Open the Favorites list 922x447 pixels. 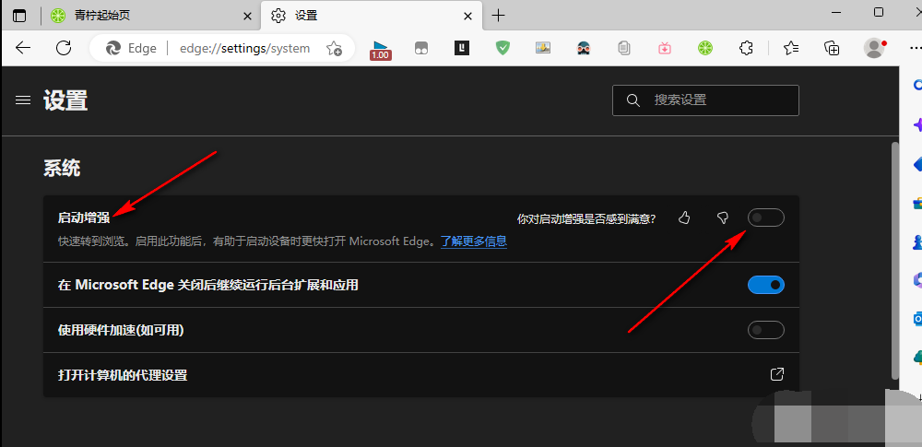pos(791,48)
